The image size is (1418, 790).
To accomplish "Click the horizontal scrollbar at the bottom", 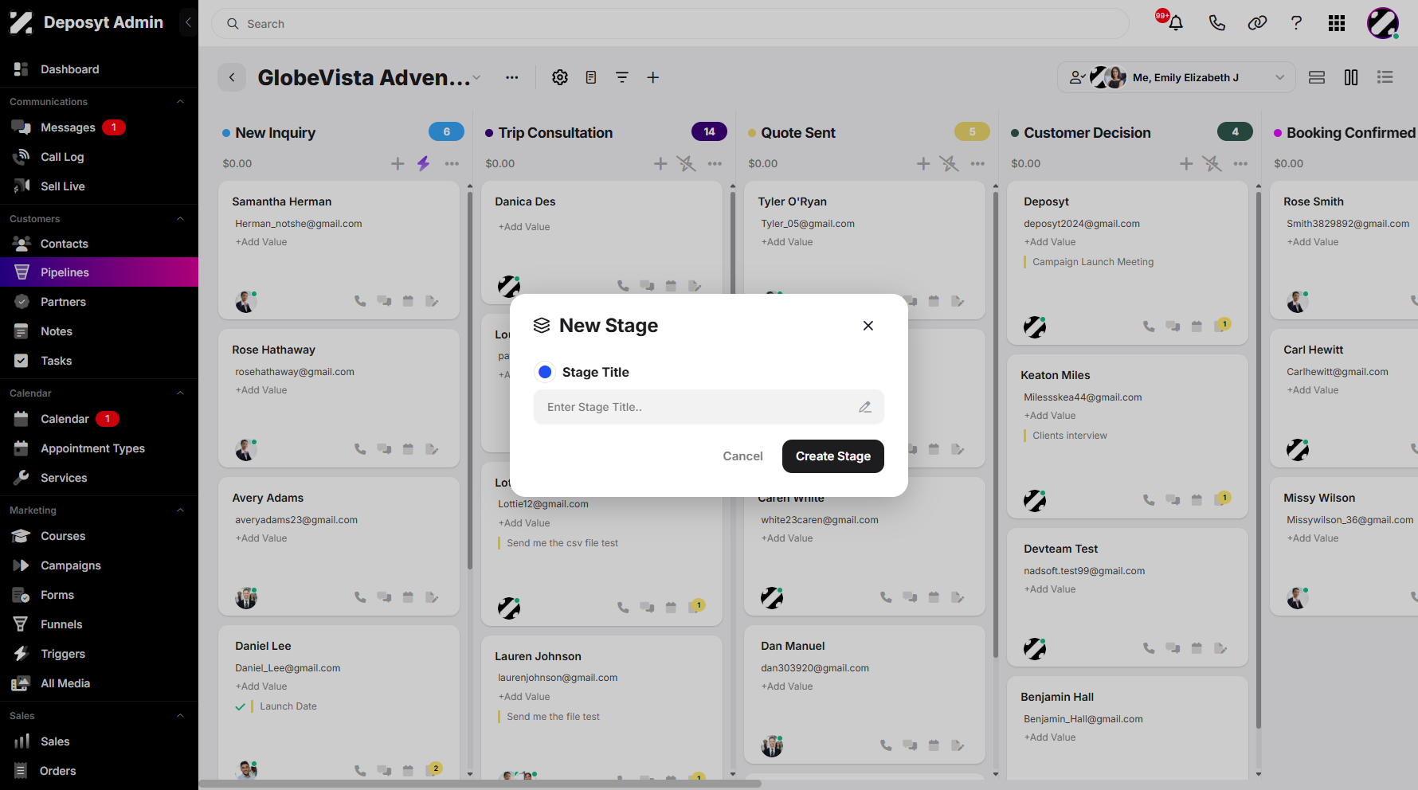I will pyautogui.click(x=480, y=784).
